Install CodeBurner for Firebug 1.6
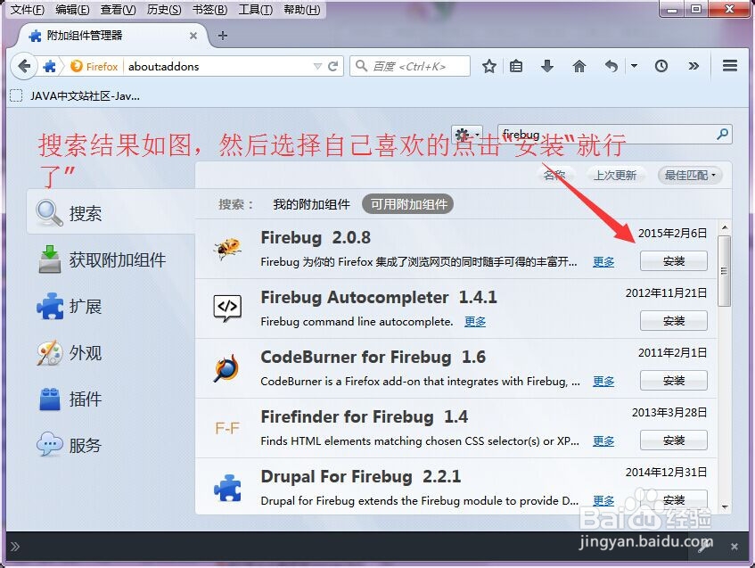 point(673,380)
